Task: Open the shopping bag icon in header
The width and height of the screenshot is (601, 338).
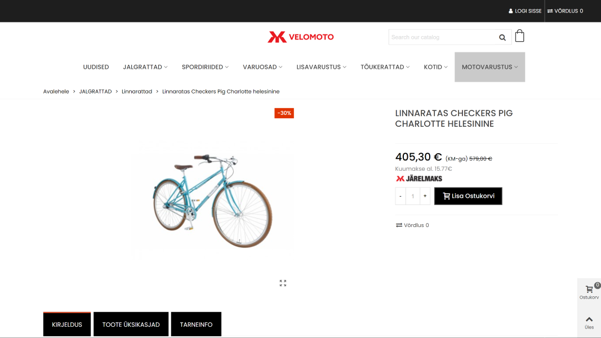Action: pos(519,35)
